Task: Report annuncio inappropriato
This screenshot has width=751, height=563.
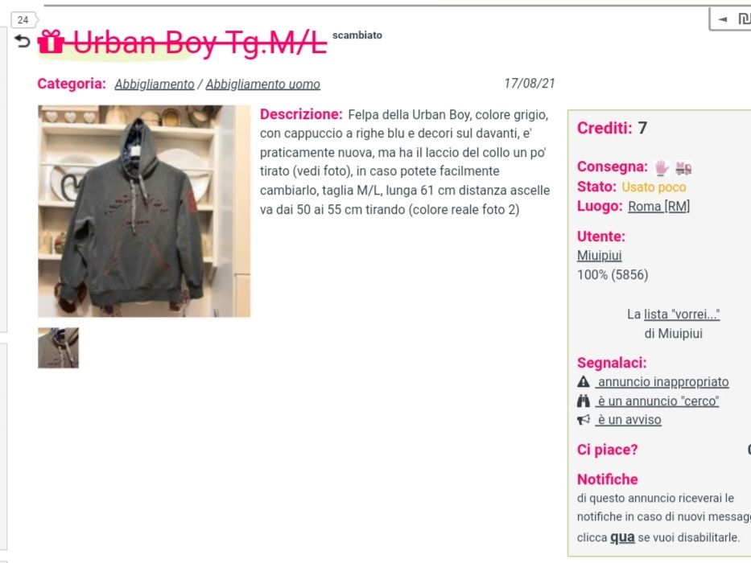Action: click(x=662, y=382)
